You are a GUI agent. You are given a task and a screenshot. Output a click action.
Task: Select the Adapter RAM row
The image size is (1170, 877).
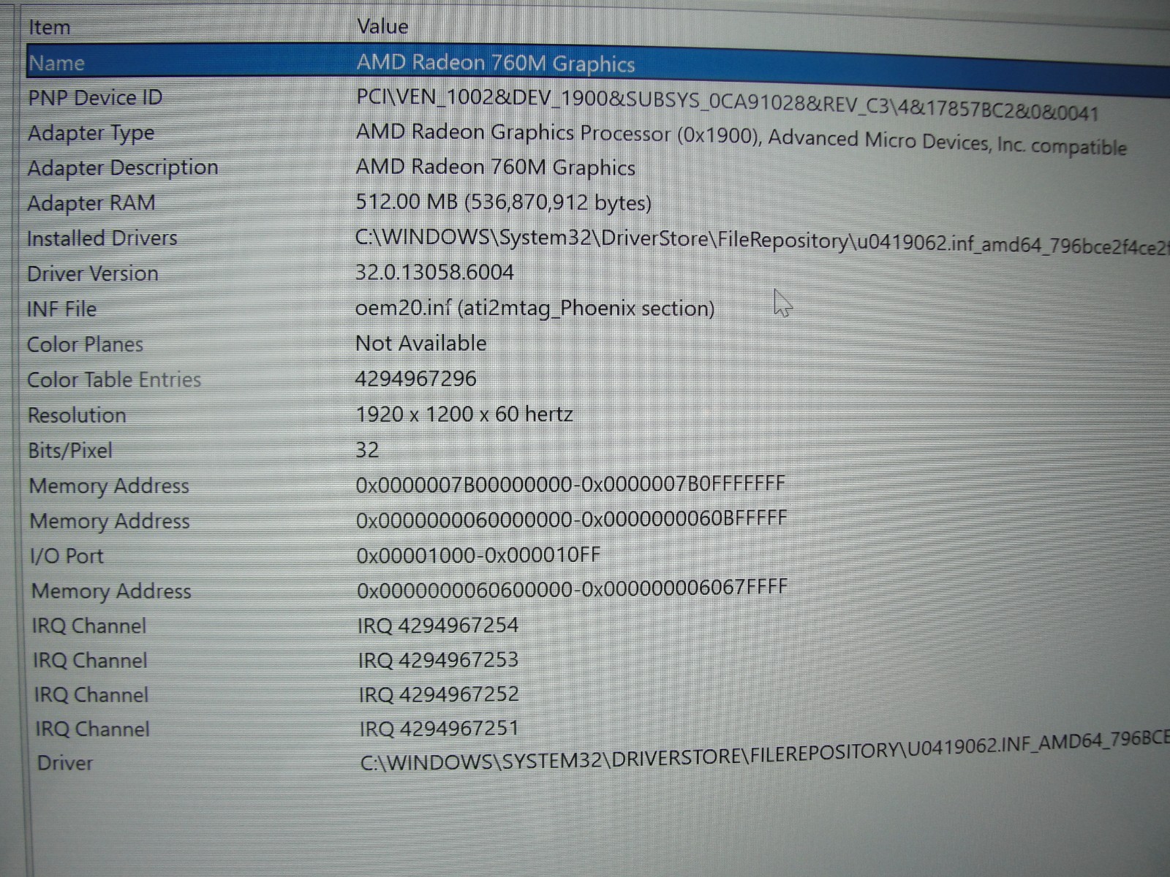pyautogui.click(x=91, y=202)
